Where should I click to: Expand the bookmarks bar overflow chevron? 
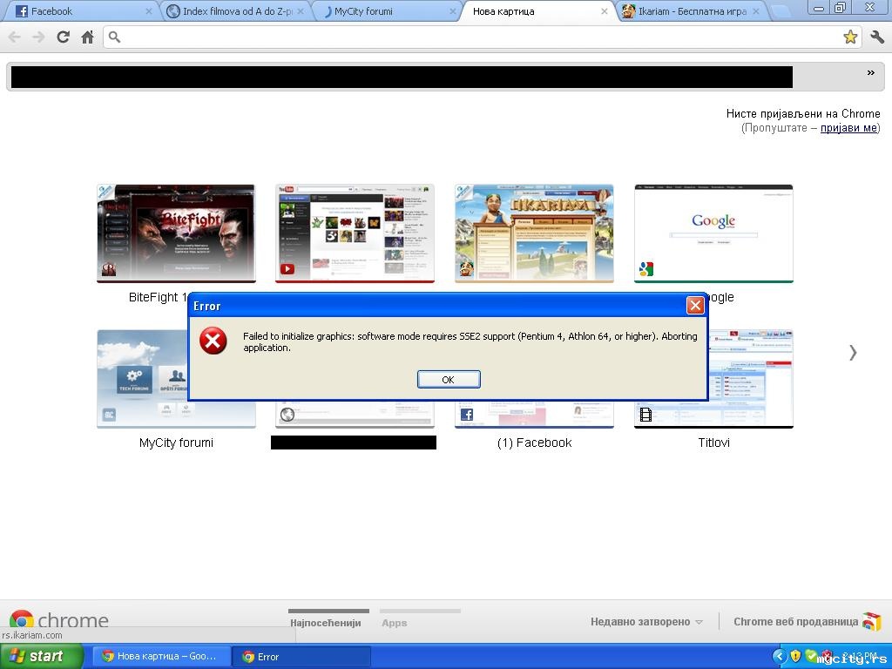(x=871, y=73)
